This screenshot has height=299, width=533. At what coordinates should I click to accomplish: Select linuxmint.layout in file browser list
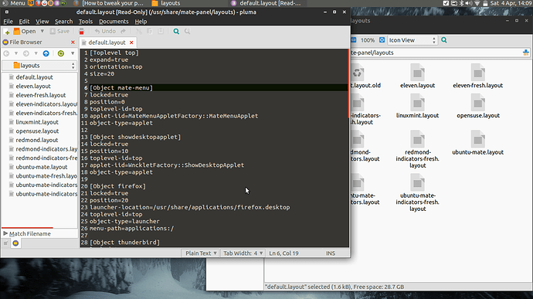click(37, 122)
